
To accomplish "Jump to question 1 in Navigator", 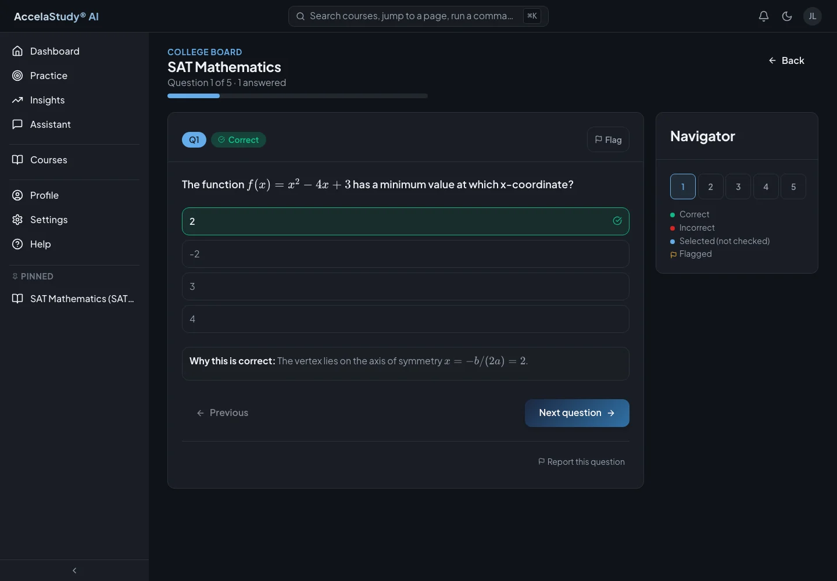I will [683, 187].
